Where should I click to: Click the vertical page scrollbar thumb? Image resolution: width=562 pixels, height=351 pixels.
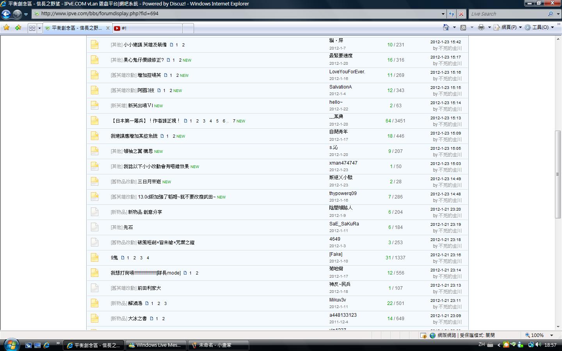(558, 174)
